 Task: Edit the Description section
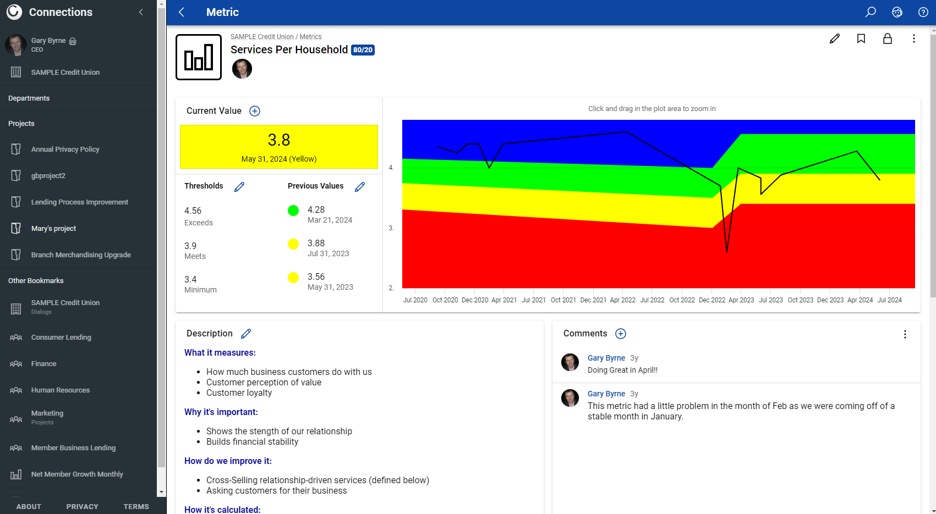(246, 334)
